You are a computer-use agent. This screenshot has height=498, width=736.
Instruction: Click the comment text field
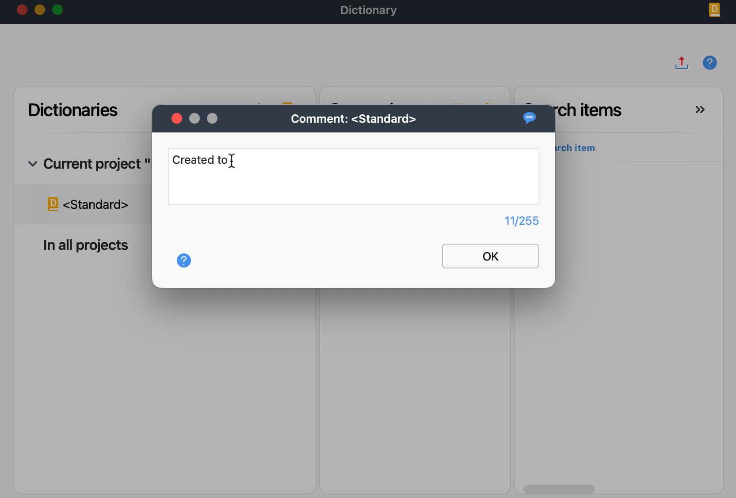click(x=353, y=177)
